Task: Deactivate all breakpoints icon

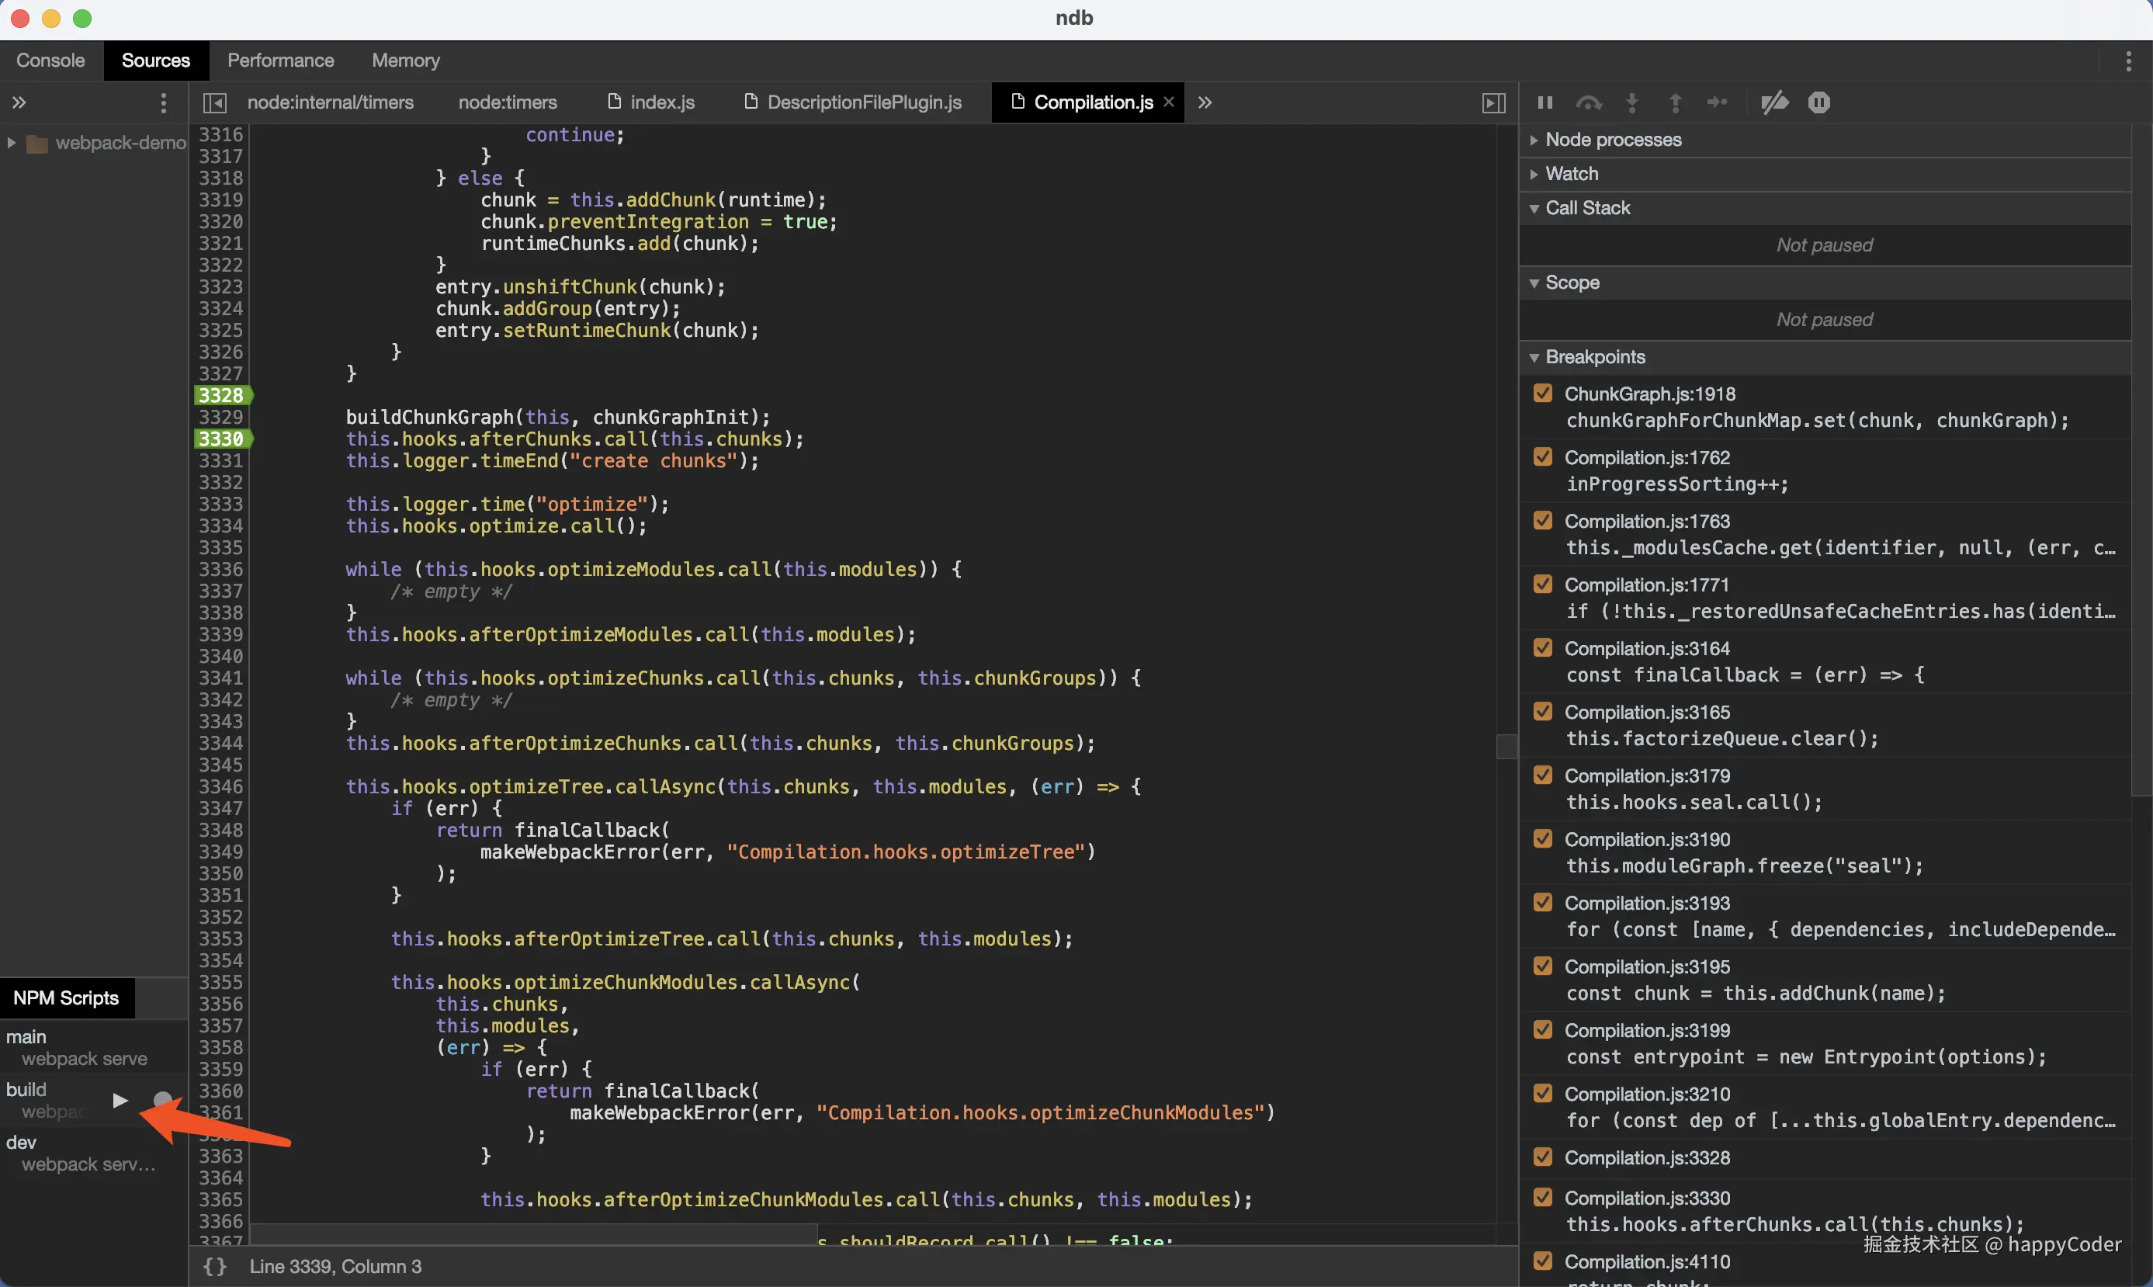Action: click(x=1774, y=102)
